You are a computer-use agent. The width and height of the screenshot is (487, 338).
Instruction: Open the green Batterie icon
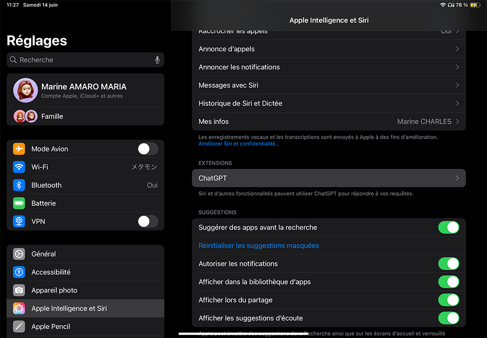[19, 203]
